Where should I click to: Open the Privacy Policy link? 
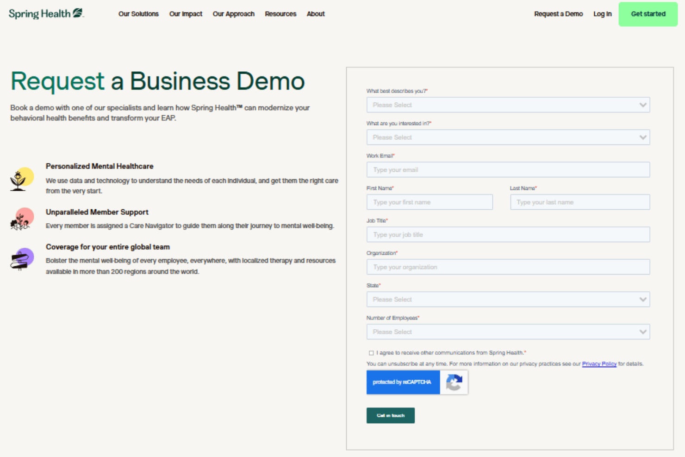point(599,364)
